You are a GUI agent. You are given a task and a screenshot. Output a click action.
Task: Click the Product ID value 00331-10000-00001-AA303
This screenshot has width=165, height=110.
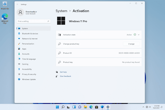pos(129,53)
